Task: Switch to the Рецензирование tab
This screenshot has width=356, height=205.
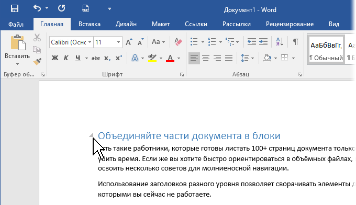Action: (290, 24)
